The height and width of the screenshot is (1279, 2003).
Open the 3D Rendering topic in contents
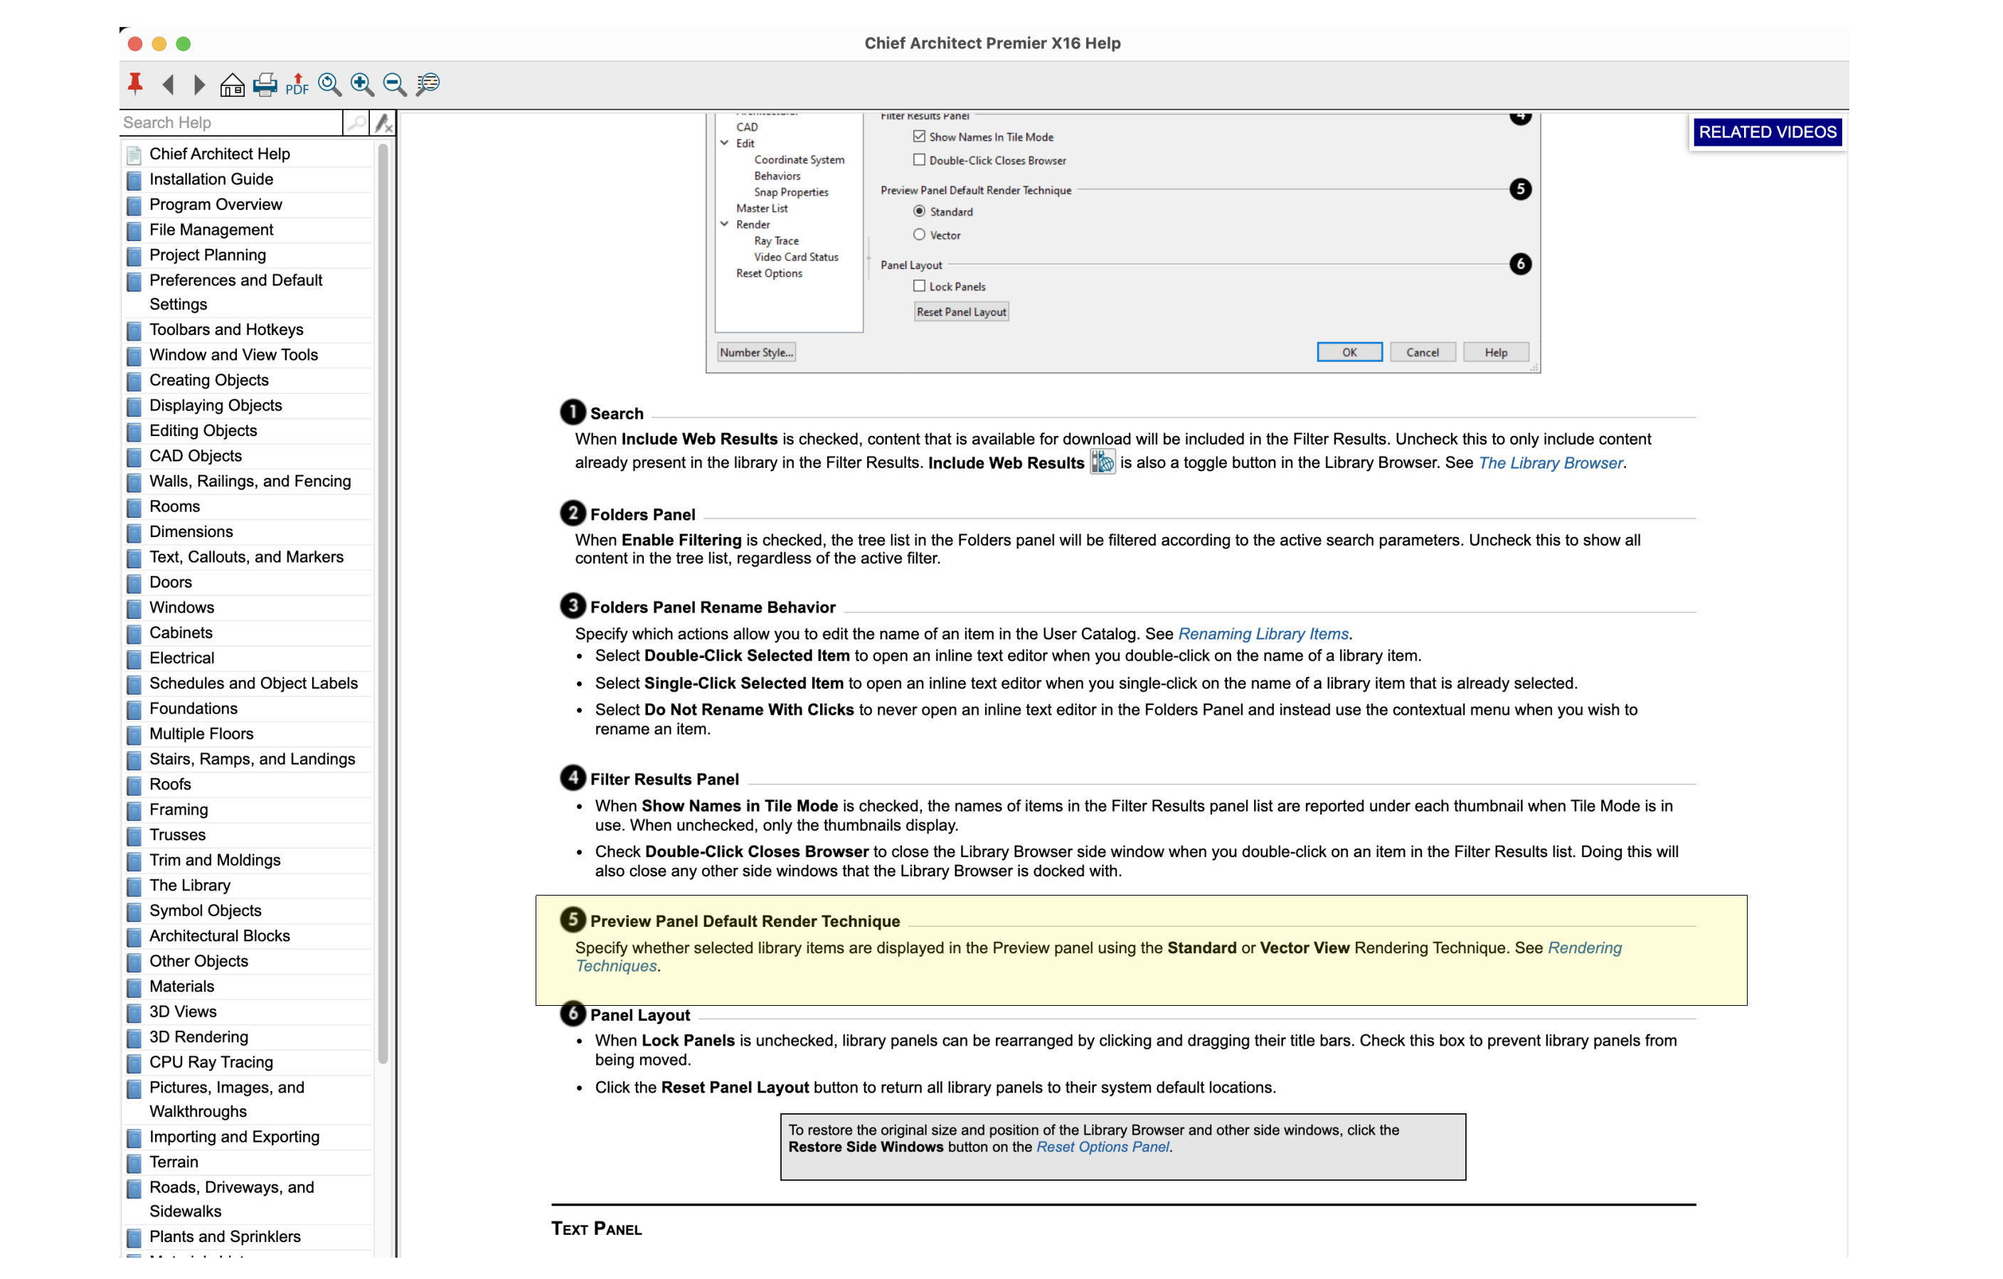pos(198,1037)
